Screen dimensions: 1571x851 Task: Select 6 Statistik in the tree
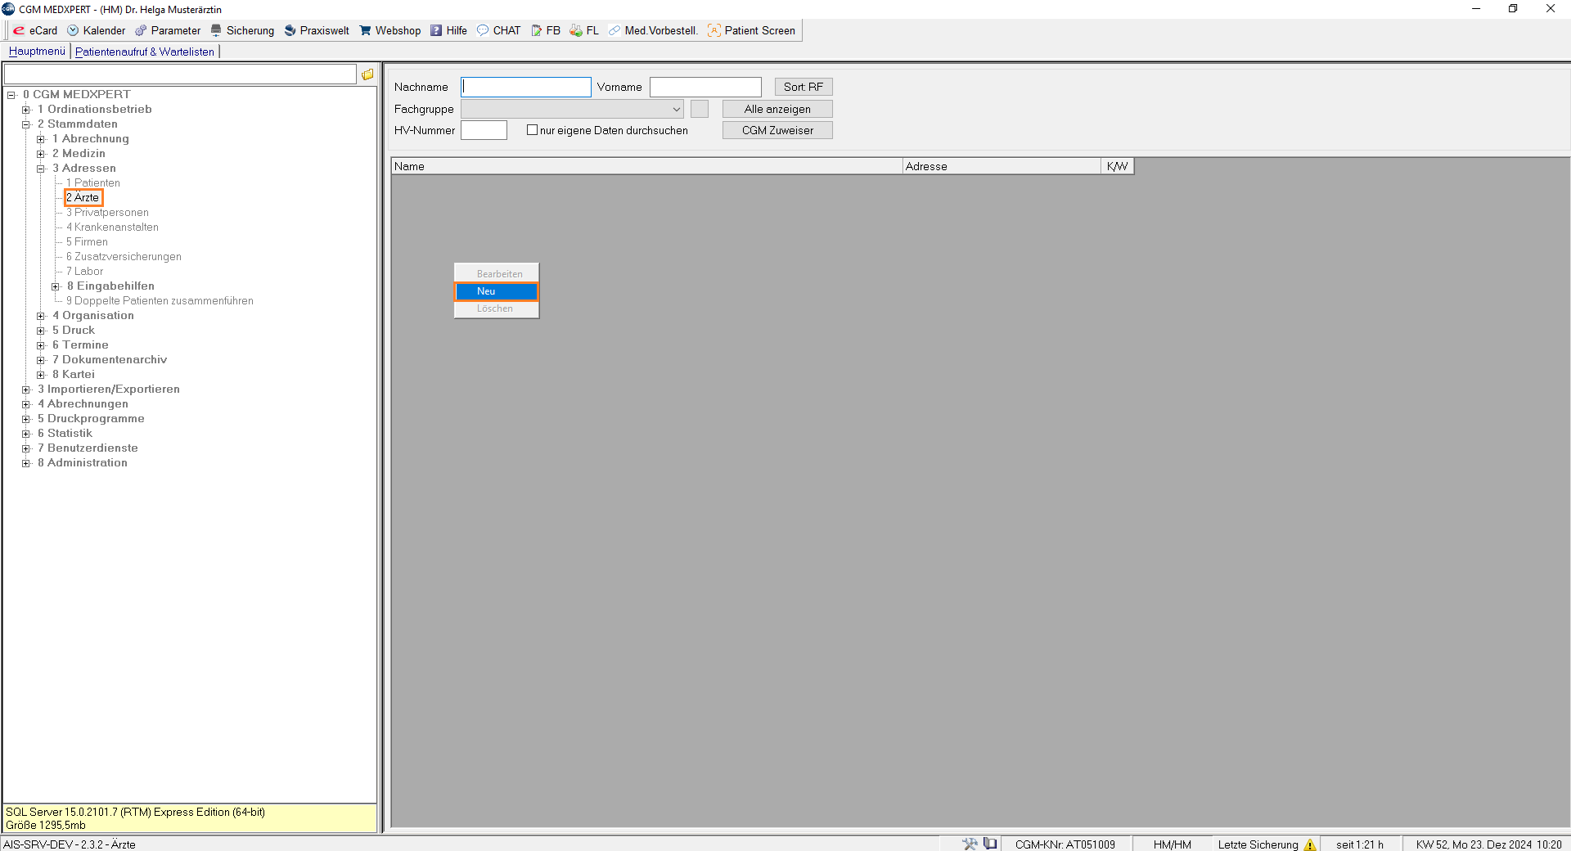[x=65, y=434]
